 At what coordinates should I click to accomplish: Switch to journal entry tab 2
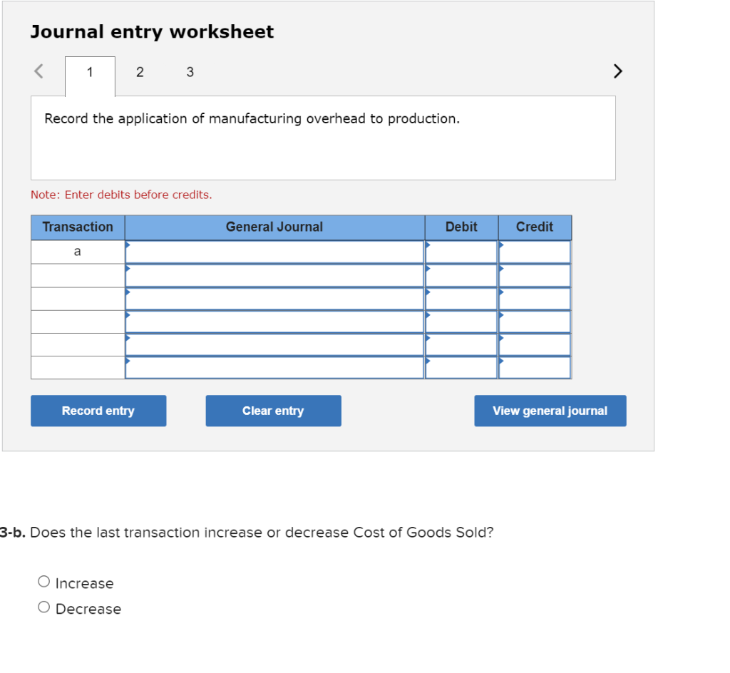pyautogui.click(x=140, y=72)
